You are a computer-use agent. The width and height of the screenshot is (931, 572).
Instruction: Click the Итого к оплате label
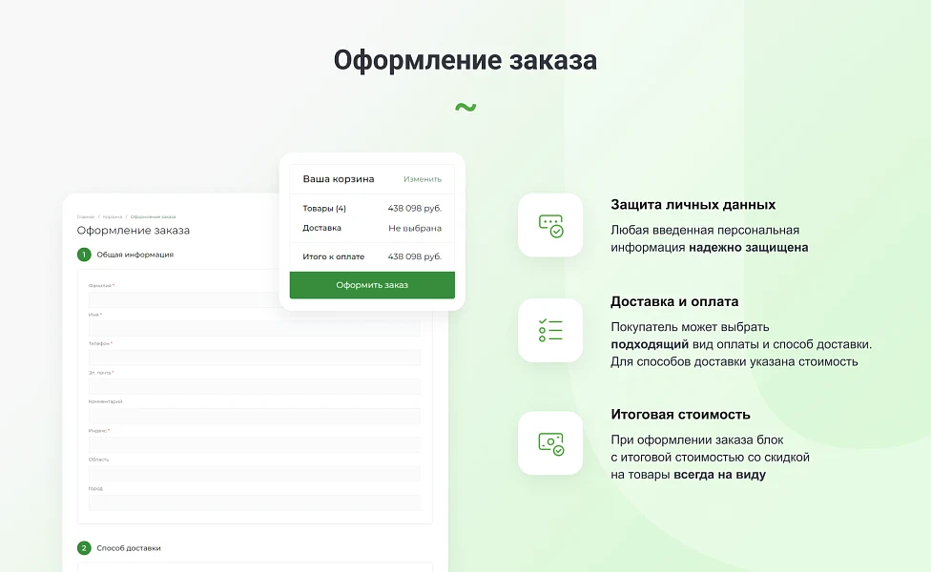(x=334, y=257)
